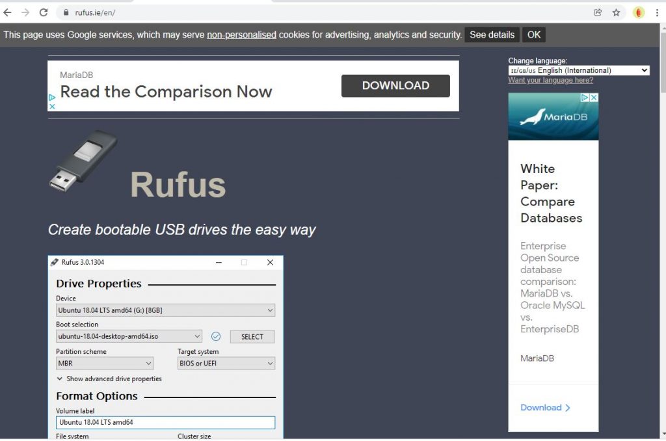Open the Device dropdown

(165, 310)
